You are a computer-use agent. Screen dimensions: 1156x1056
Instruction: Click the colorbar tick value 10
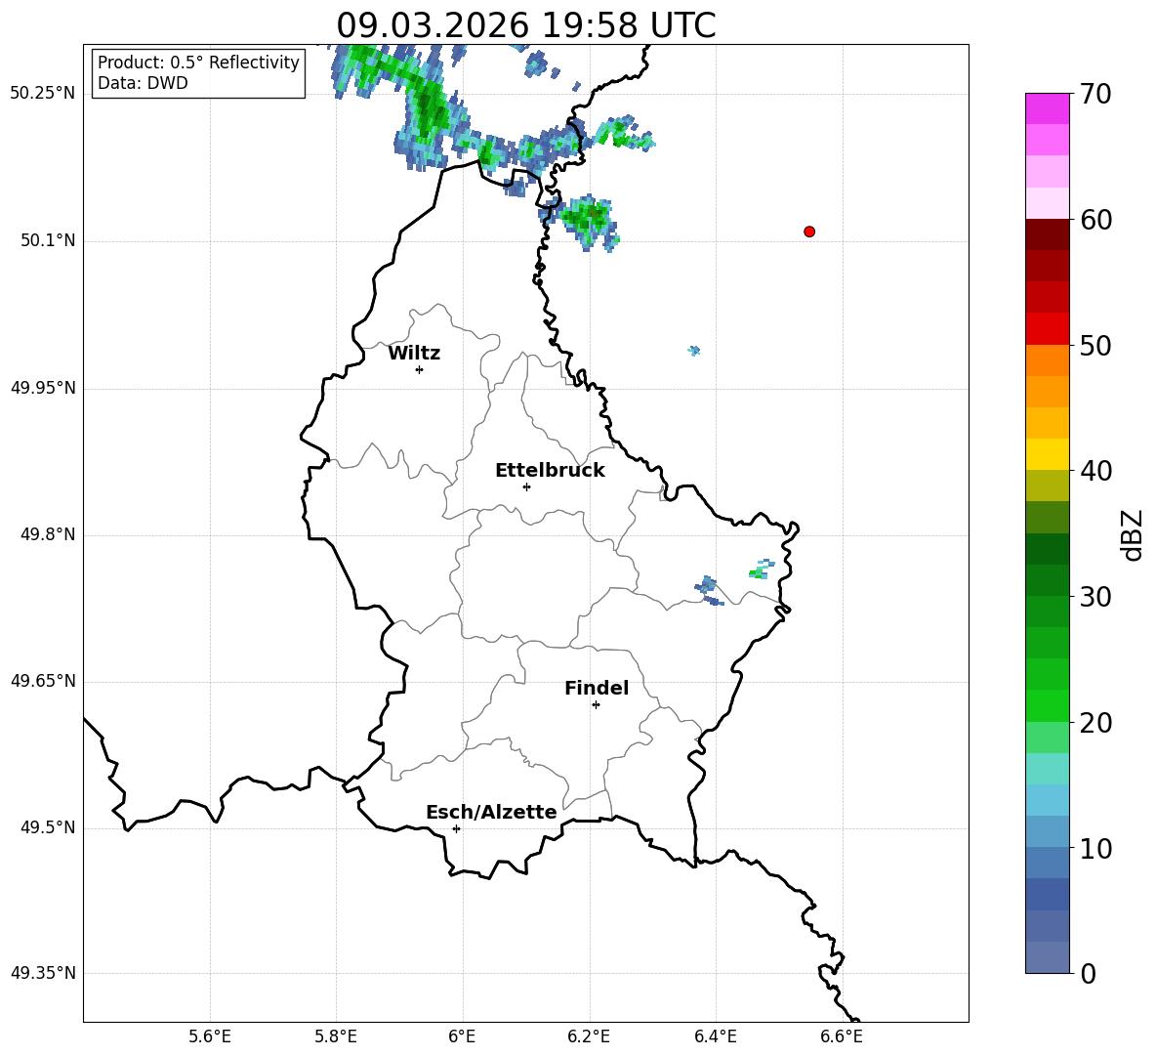[x=1095, y=849]
